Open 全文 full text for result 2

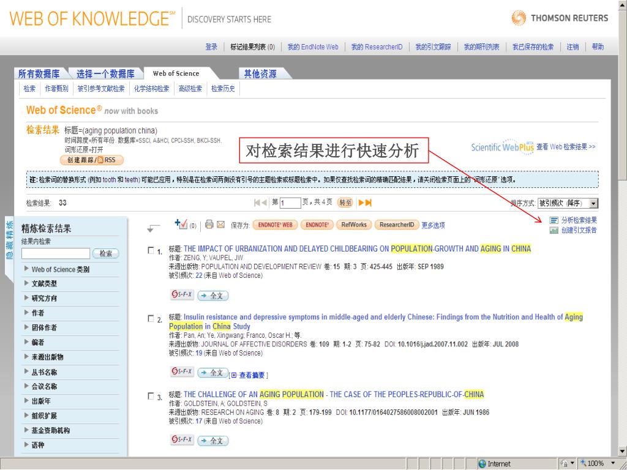[x=213, y=373]
